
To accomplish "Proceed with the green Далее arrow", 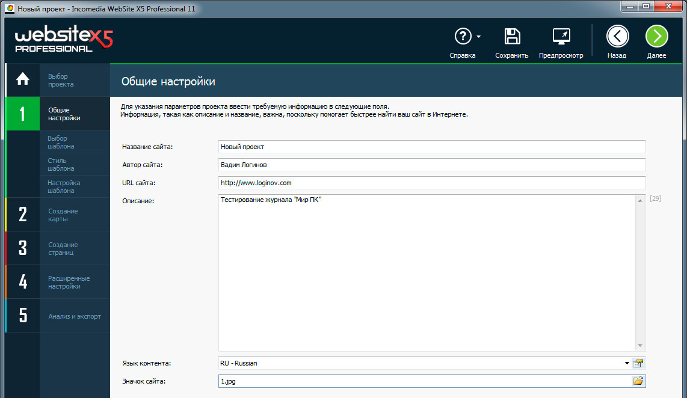I will coord(656,37).
